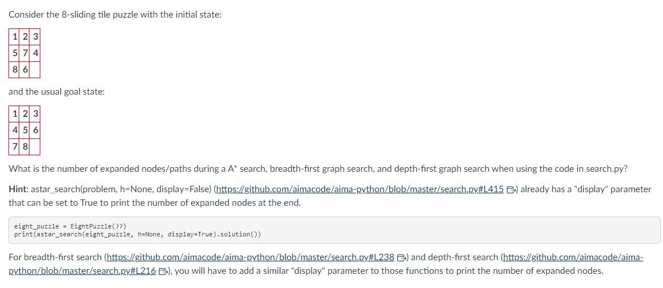Click the print(astar_search...) code line
This screenshot has height=288, width=663.
(137, 234)
